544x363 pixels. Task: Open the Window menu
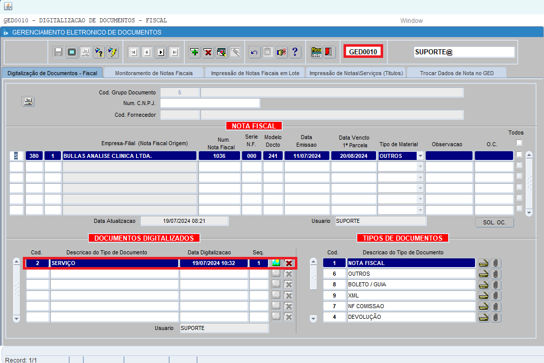(x=412, y=21)
